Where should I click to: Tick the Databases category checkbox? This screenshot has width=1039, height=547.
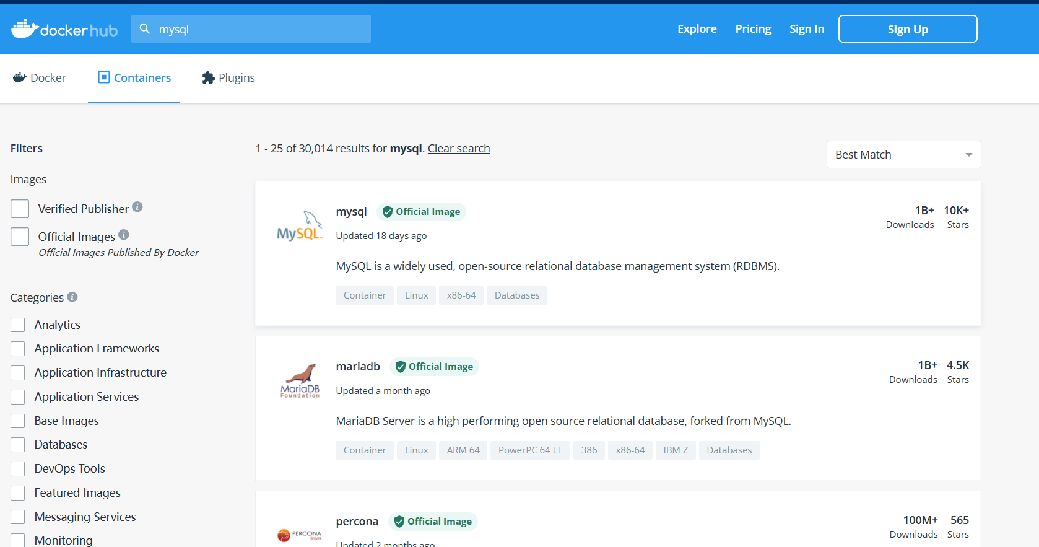click(x=18, y=445)
